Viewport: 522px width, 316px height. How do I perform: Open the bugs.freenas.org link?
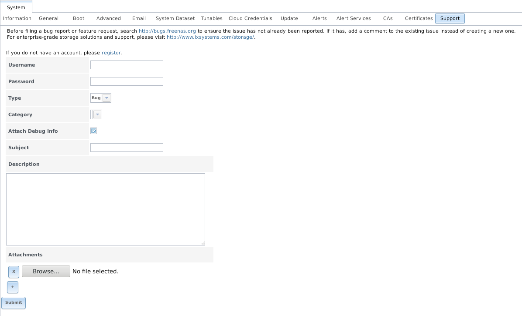coord(167,31)
